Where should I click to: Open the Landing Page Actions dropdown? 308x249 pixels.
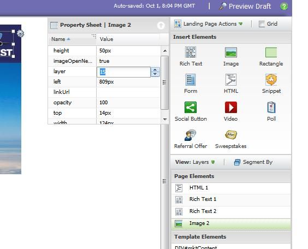pos(208,24)
